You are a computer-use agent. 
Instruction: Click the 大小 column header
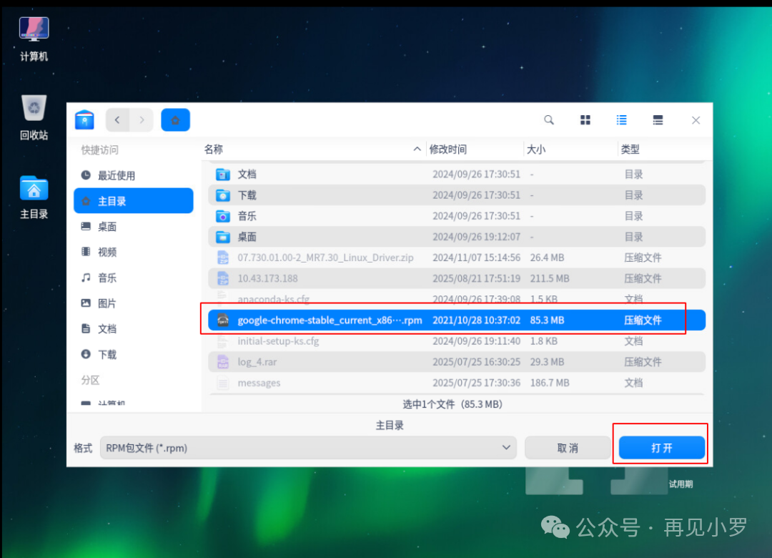536,150
